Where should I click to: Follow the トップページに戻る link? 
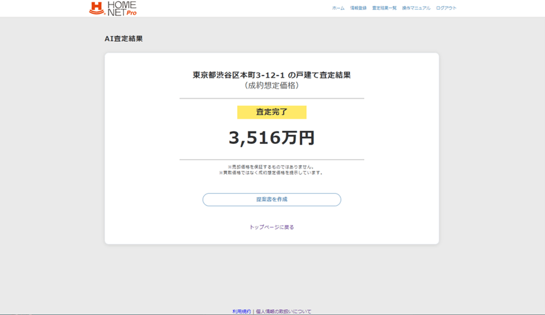(x=272, y=227)
